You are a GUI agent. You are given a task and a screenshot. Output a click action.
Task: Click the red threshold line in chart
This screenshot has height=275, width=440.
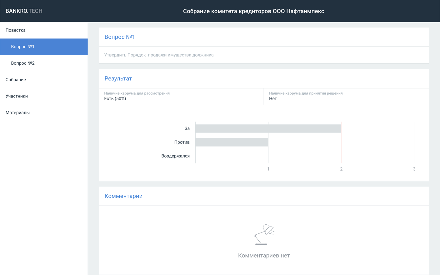click(341, 142)
